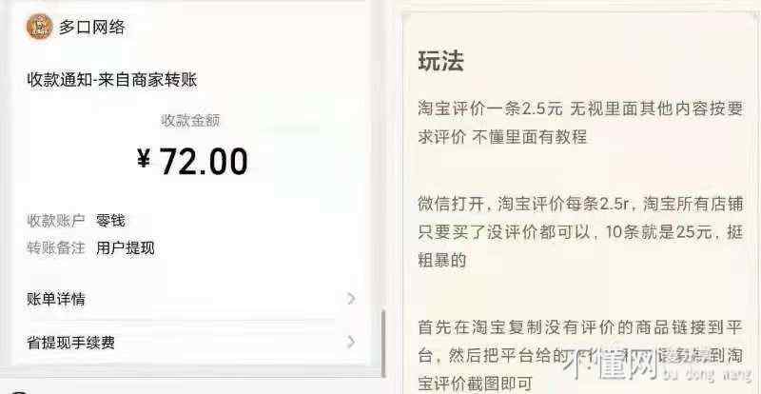This screenshot has width=761, height=394.
Task: Click the 淘宝评价一条2.5元 paragraph
Action: click(580, 123)
